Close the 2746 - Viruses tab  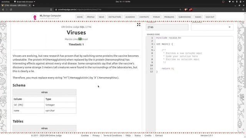tap(30, 5)
